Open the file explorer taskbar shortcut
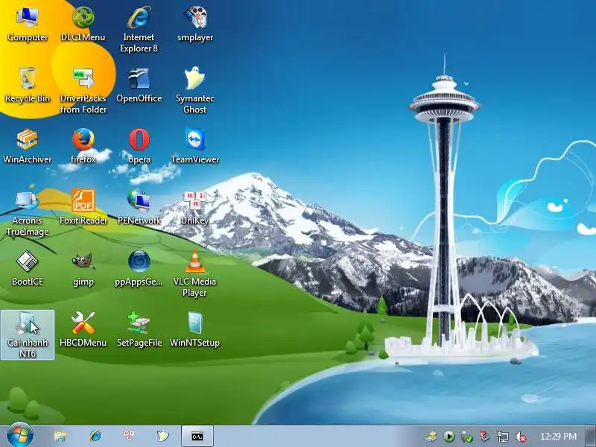 60,436
